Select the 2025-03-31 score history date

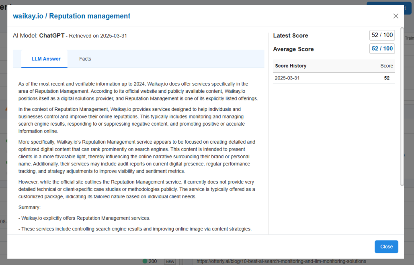287,78
